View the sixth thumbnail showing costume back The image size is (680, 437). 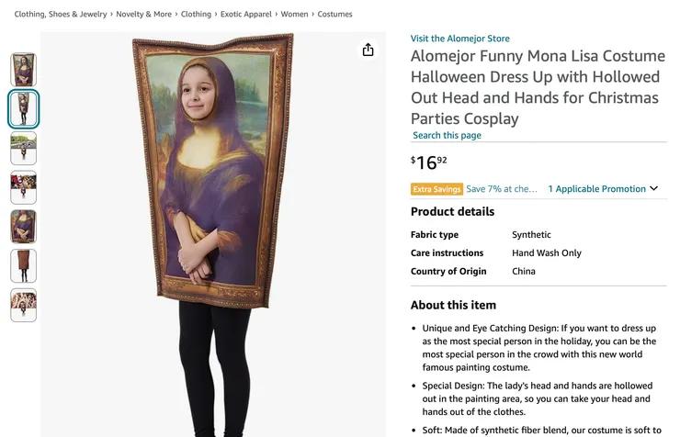click(24, 266)
